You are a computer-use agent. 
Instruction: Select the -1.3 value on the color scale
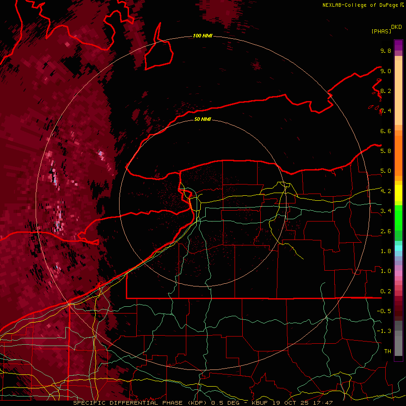(x=384, y=331)
